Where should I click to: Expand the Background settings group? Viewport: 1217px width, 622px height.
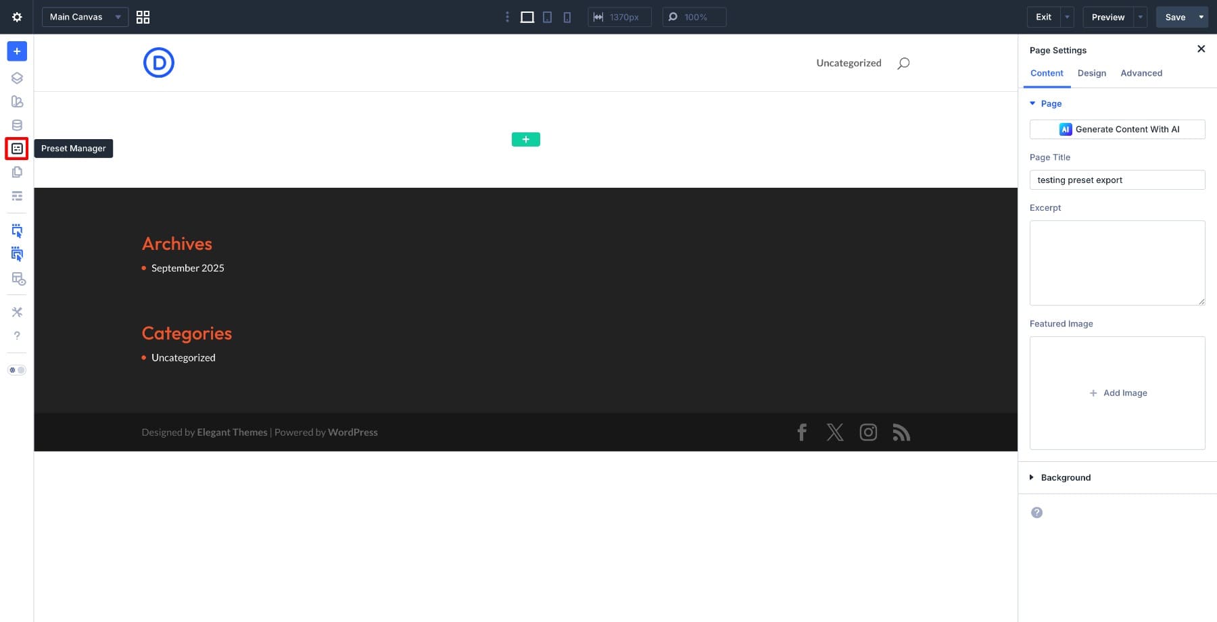pos(1066,477)
